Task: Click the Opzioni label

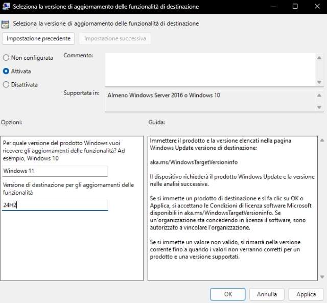Action: [x=12, y=122]
